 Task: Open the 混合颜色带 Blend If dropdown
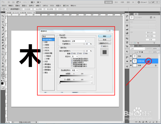pyautogui.click(x=75, y=70)
